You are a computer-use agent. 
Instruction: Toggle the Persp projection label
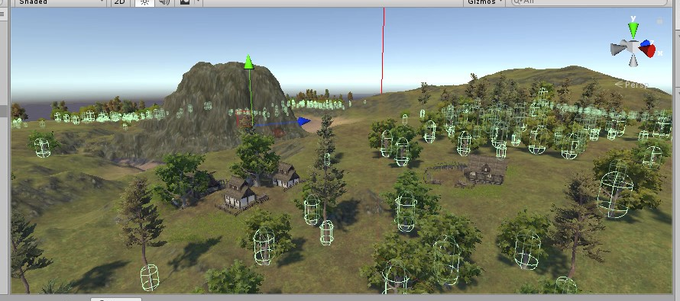[x=632, y=85]
